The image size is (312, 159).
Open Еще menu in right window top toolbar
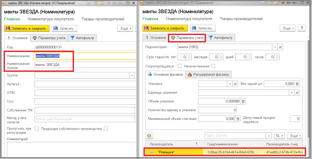[288, 28]
